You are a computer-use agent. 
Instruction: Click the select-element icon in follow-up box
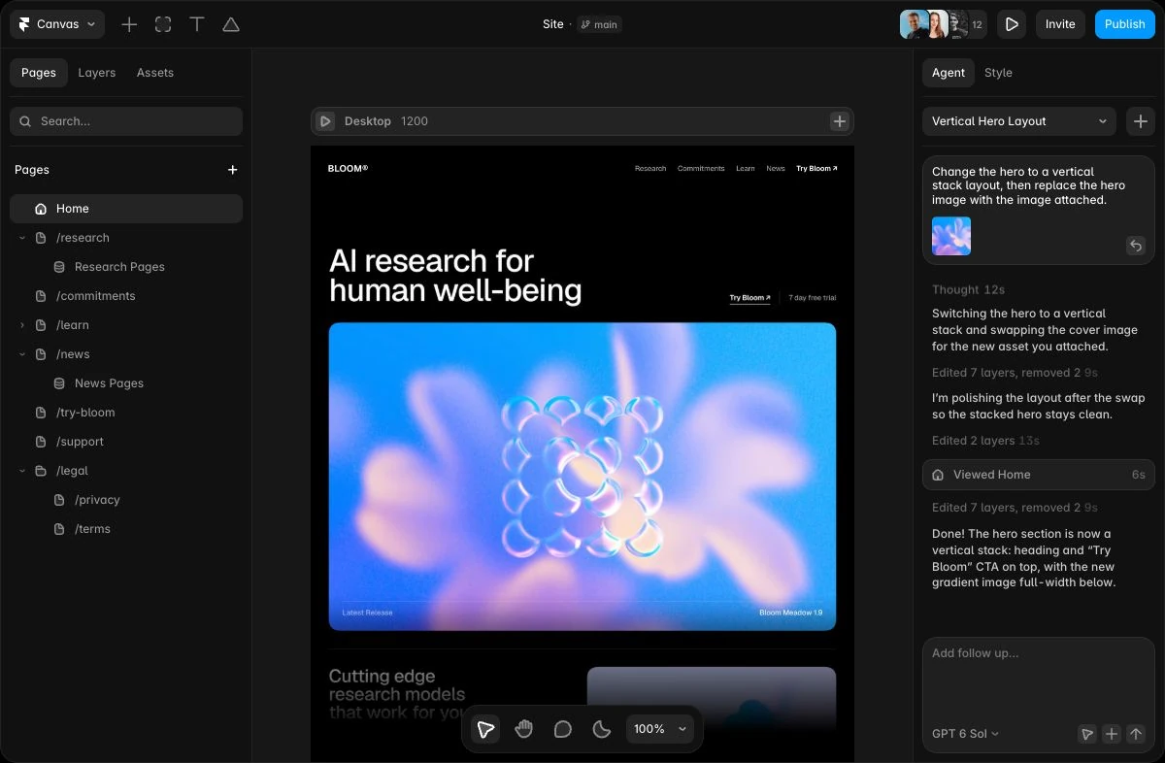1087,734
